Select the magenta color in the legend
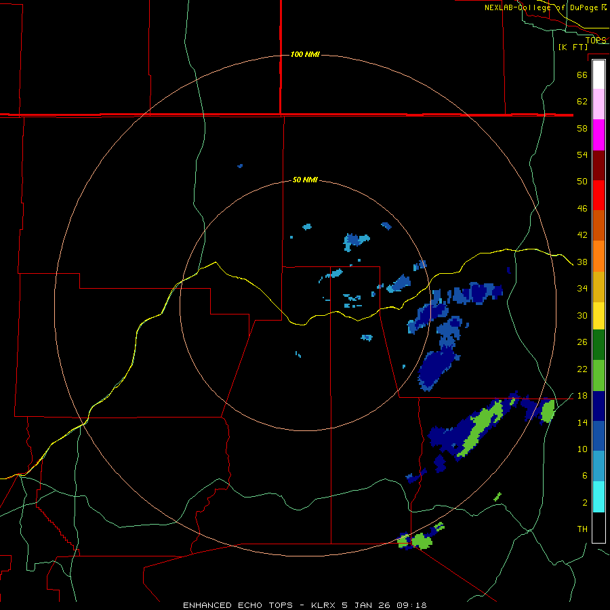Viewport: 610px width, 610px height. pyautogui.click(x=598, y=135)
